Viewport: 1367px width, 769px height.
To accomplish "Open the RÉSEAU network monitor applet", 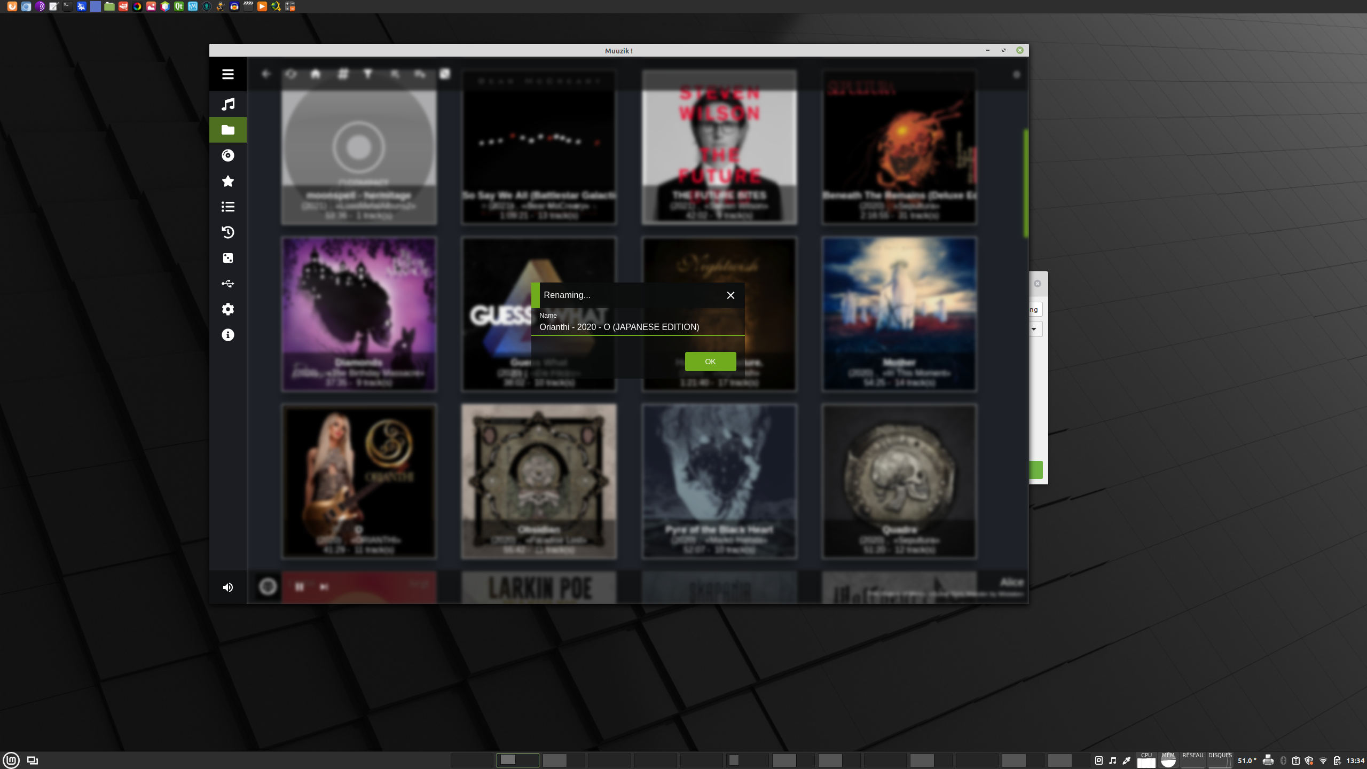I will pos(1192,760).
